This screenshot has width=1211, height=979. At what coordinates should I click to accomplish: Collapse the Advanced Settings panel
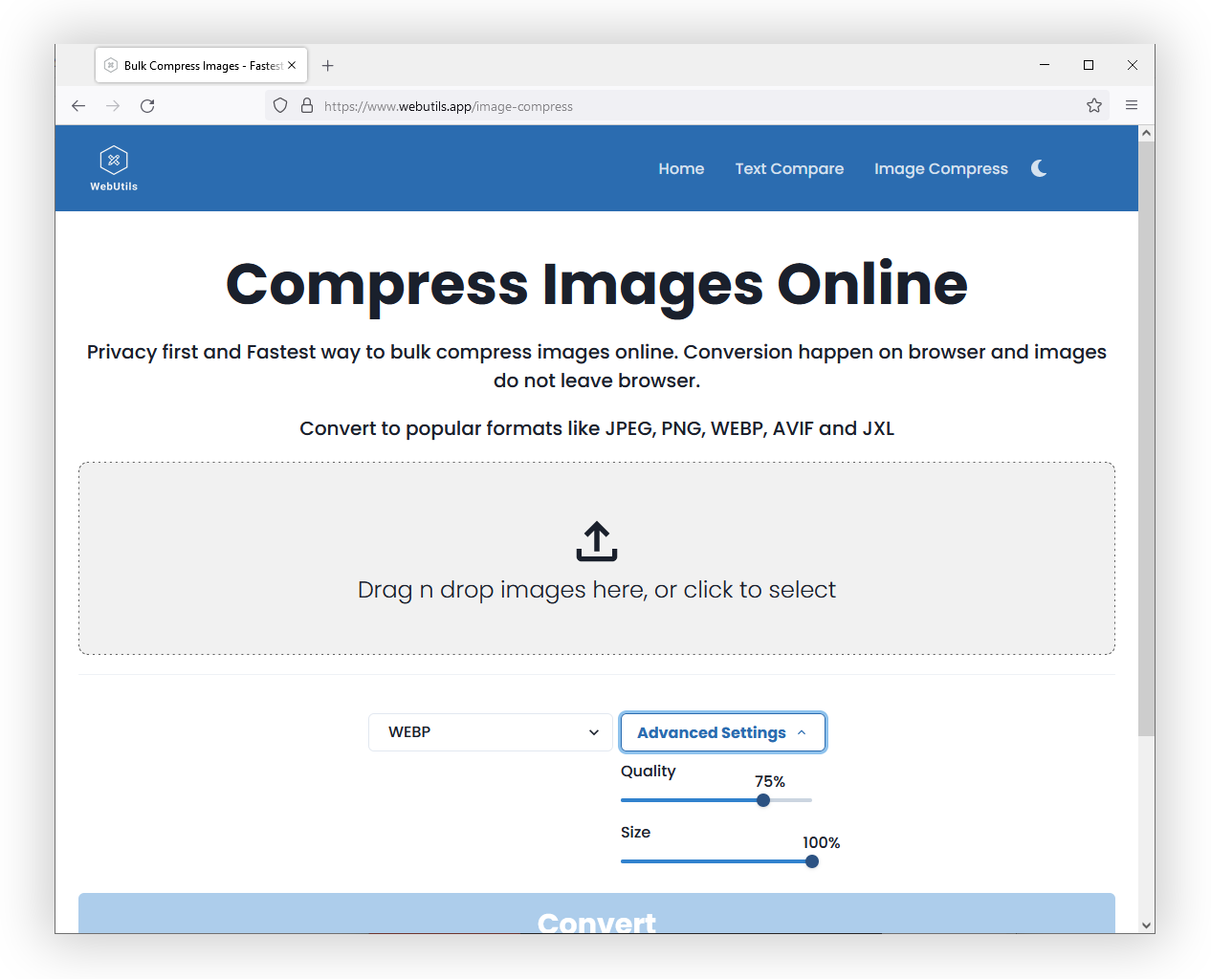[722, 732]
